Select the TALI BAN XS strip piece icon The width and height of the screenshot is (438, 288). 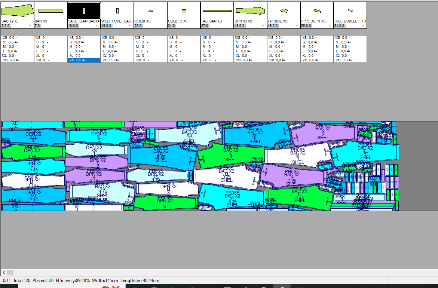pyautogui.click(x=217, y=11)
